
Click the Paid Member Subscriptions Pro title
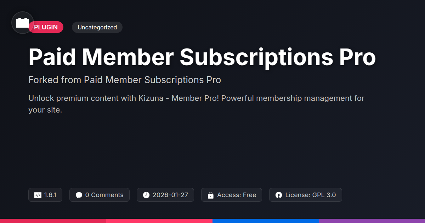[202, 57]
